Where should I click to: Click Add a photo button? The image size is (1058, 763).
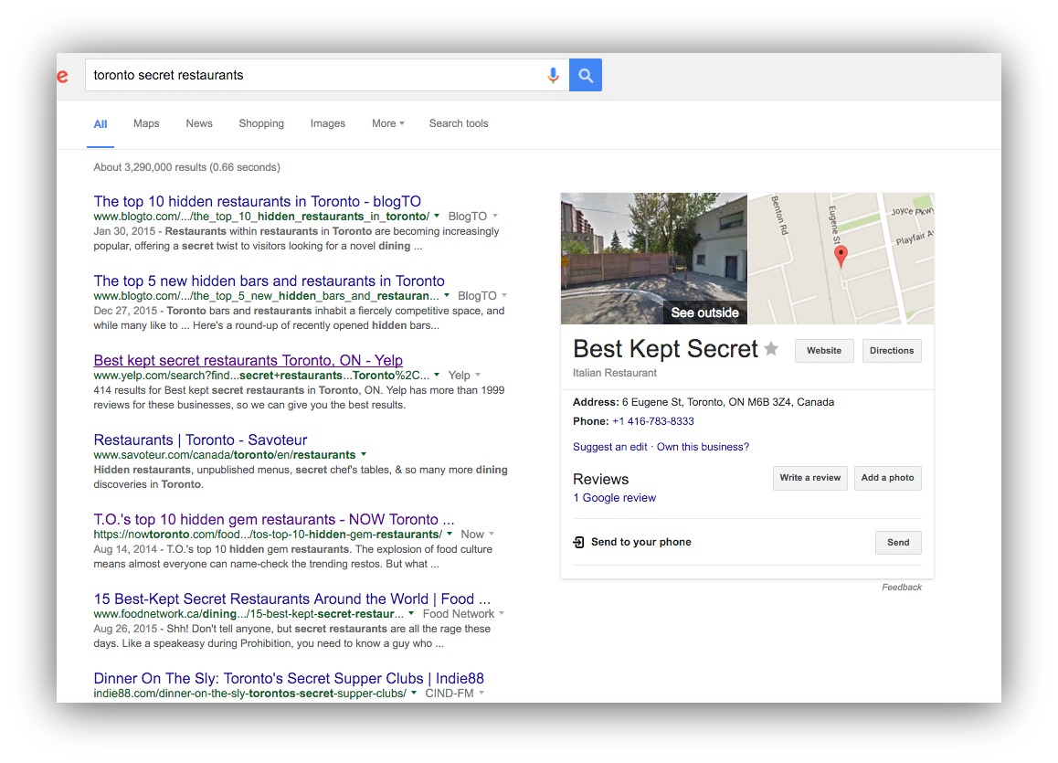(887, 478)
